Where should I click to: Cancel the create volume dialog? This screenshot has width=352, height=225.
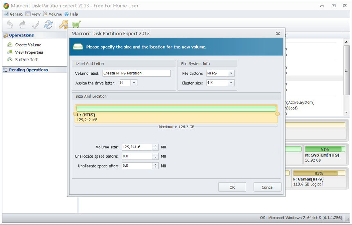[267, 187]
